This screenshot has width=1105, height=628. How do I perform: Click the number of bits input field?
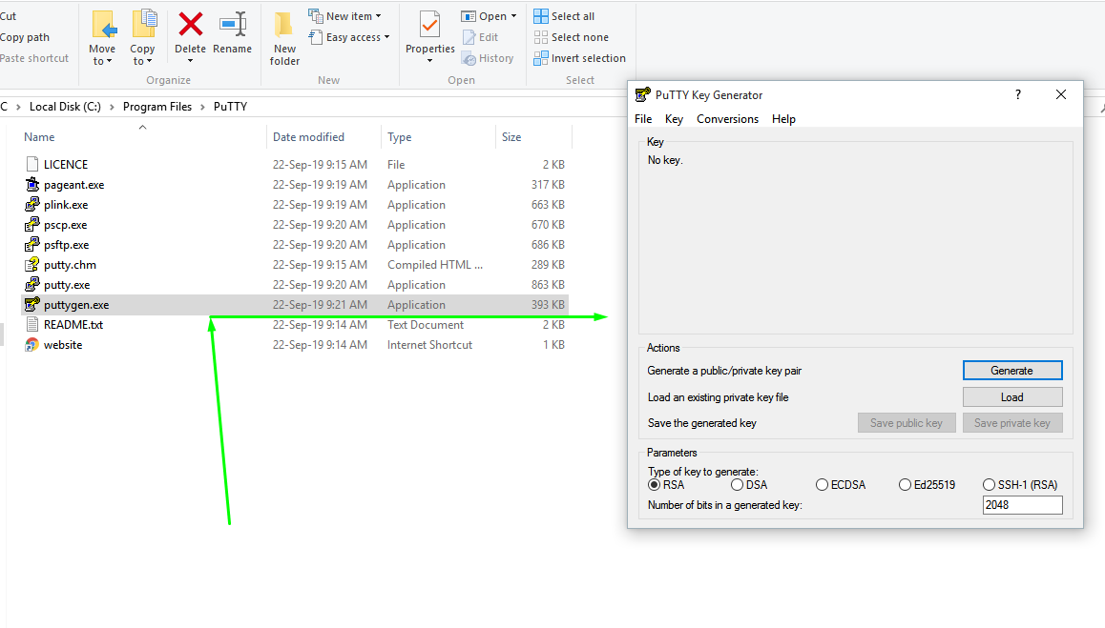(1023, 505)
